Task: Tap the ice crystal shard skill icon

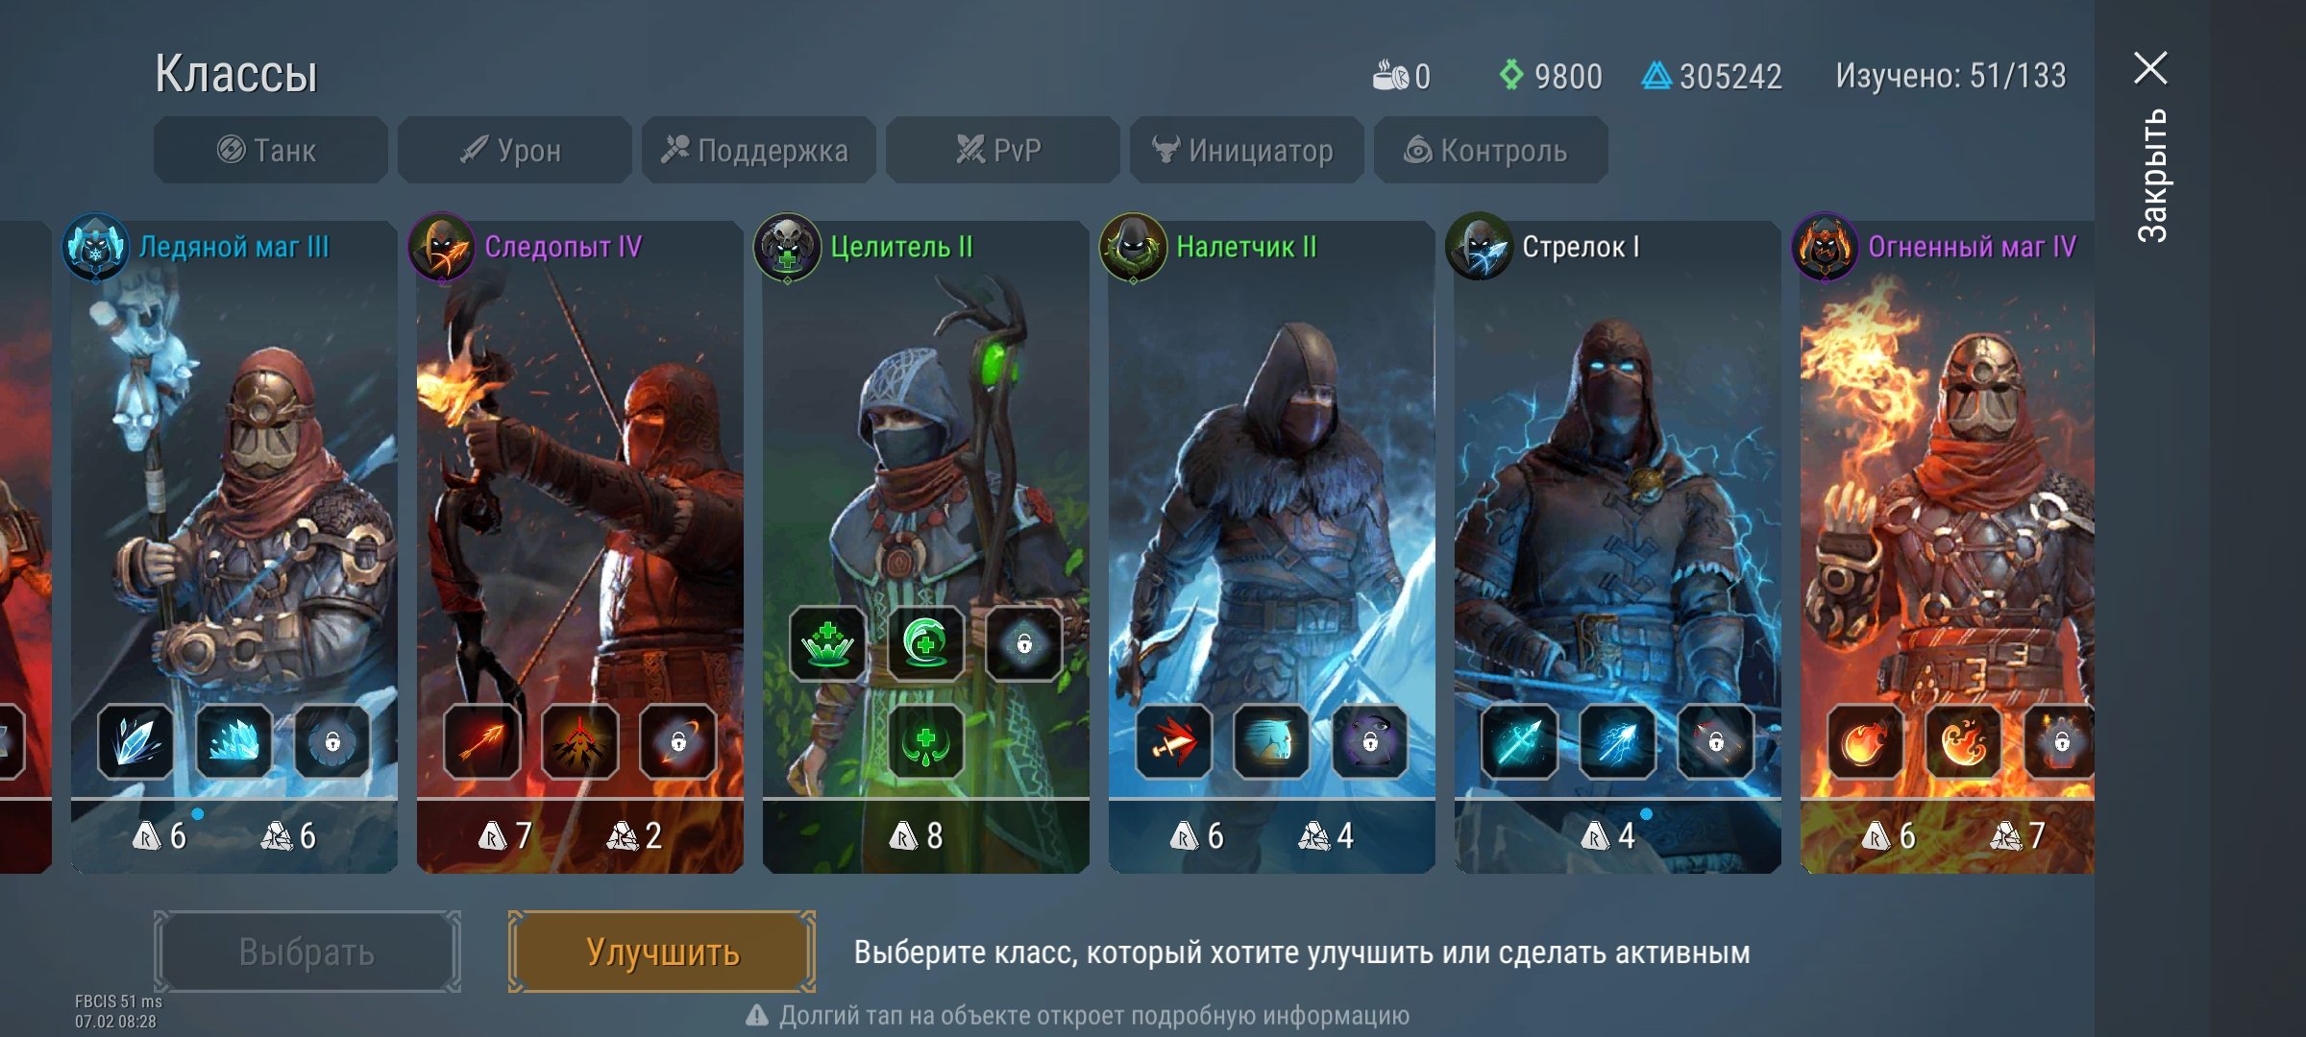Action: tap(135, 741)
